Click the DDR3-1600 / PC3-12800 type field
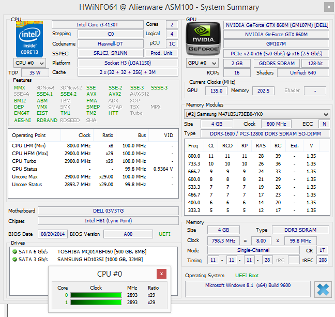 click(x=265, y=133)
